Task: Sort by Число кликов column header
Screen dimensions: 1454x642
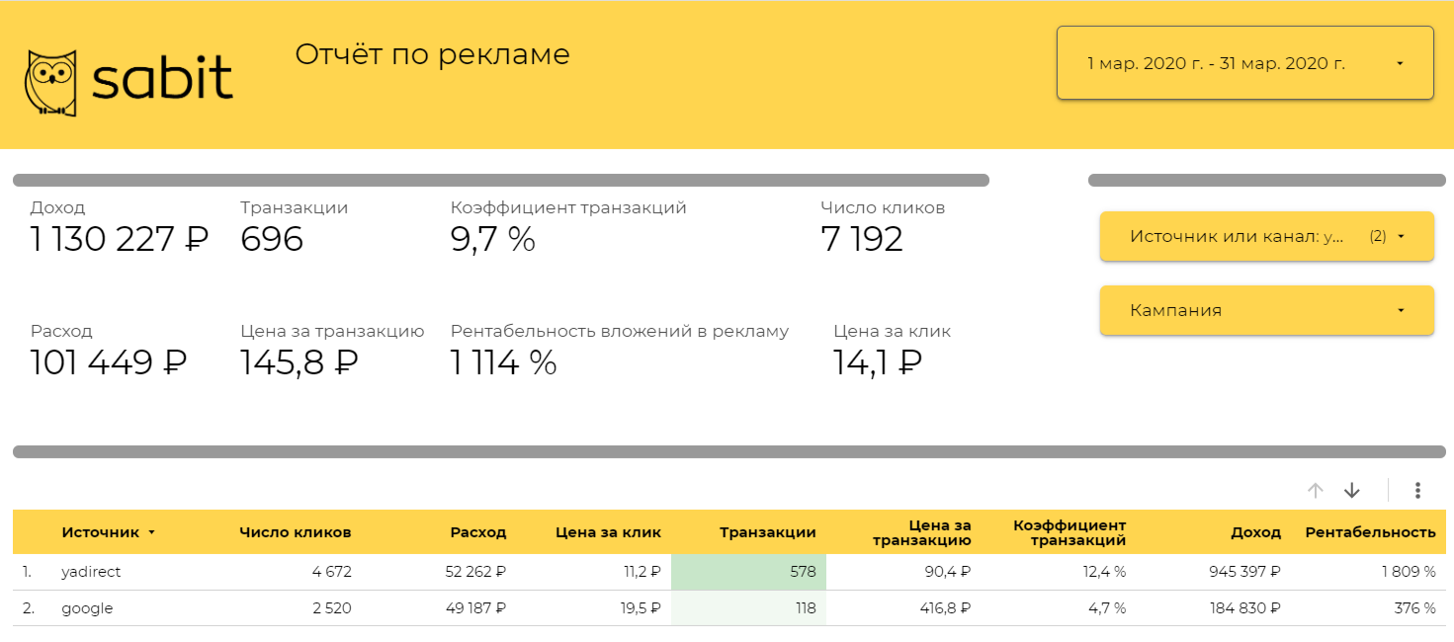Action: pos(295,532)
